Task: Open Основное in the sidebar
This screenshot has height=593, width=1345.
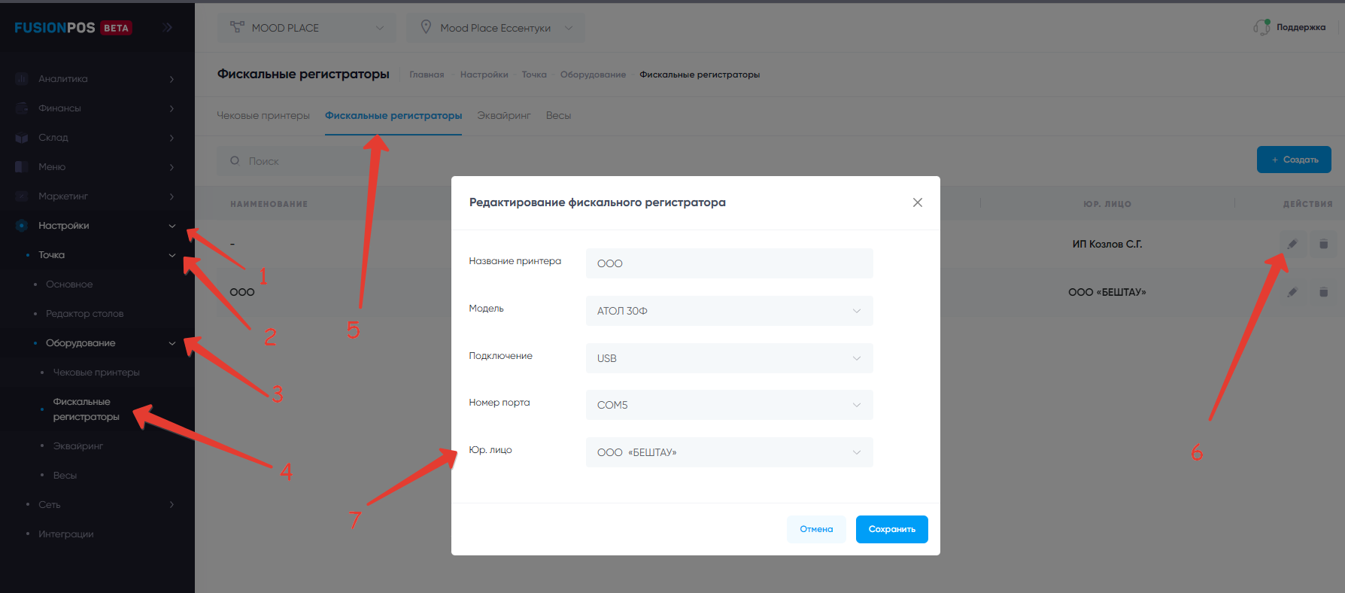Action: 69,284
